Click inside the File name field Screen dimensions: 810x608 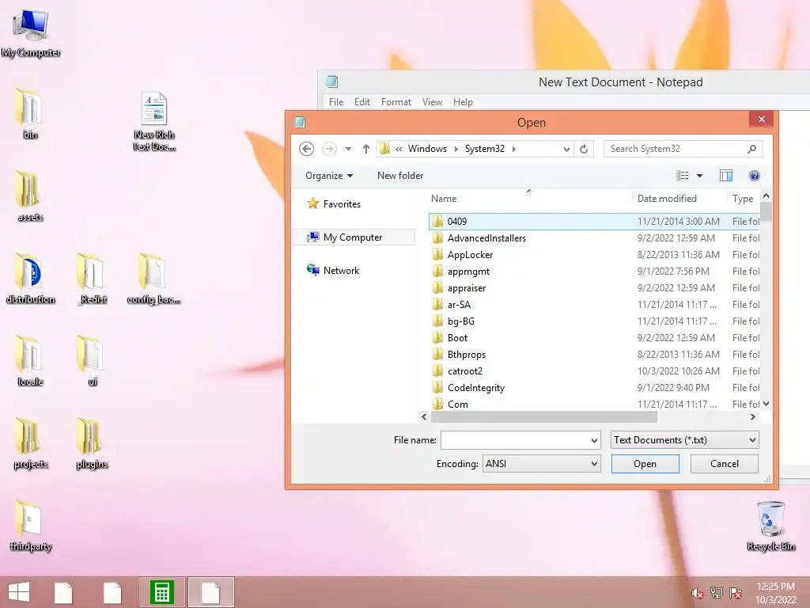(515, 440)
